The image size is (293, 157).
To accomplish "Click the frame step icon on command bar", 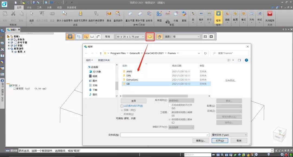I will 70,37.
